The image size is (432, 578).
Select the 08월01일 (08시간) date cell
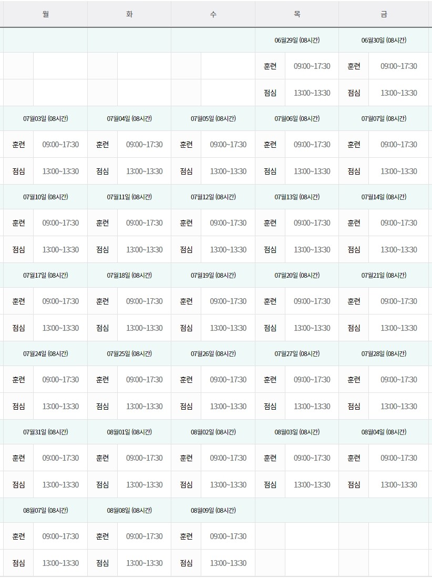pos(129,432)
